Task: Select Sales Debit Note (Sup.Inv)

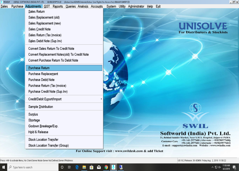Action: [64, 41]
